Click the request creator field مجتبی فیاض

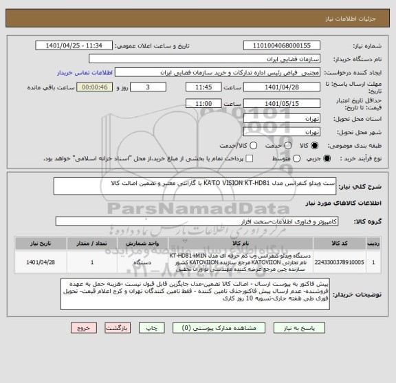(x=217, y=73)
